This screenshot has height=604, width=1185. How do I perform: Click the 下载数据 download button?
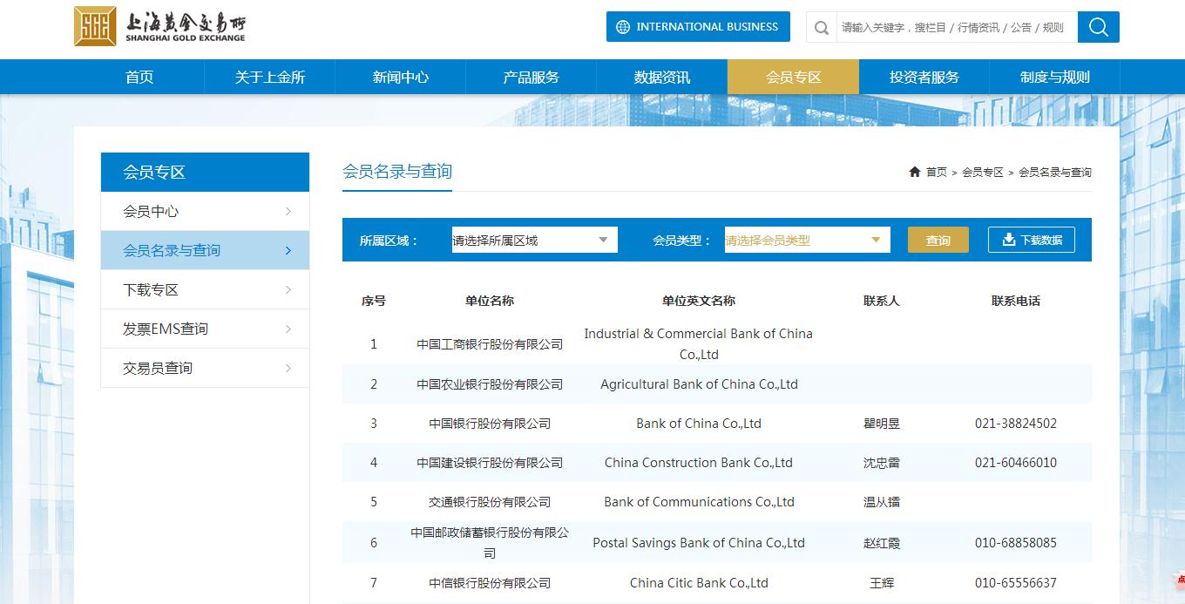(x=1032, y=239)
